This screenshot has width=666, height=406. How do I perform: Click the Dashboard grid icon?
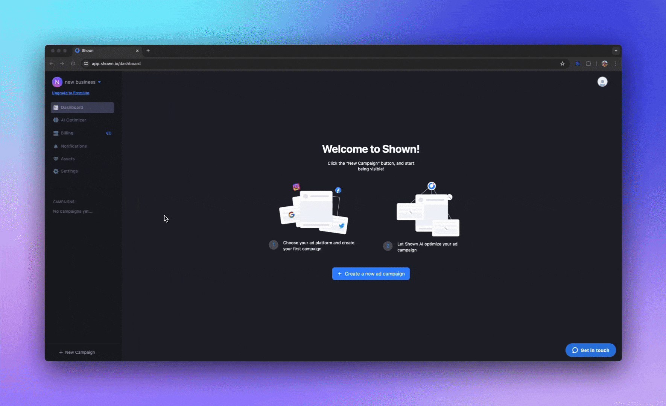pos(56,108)
